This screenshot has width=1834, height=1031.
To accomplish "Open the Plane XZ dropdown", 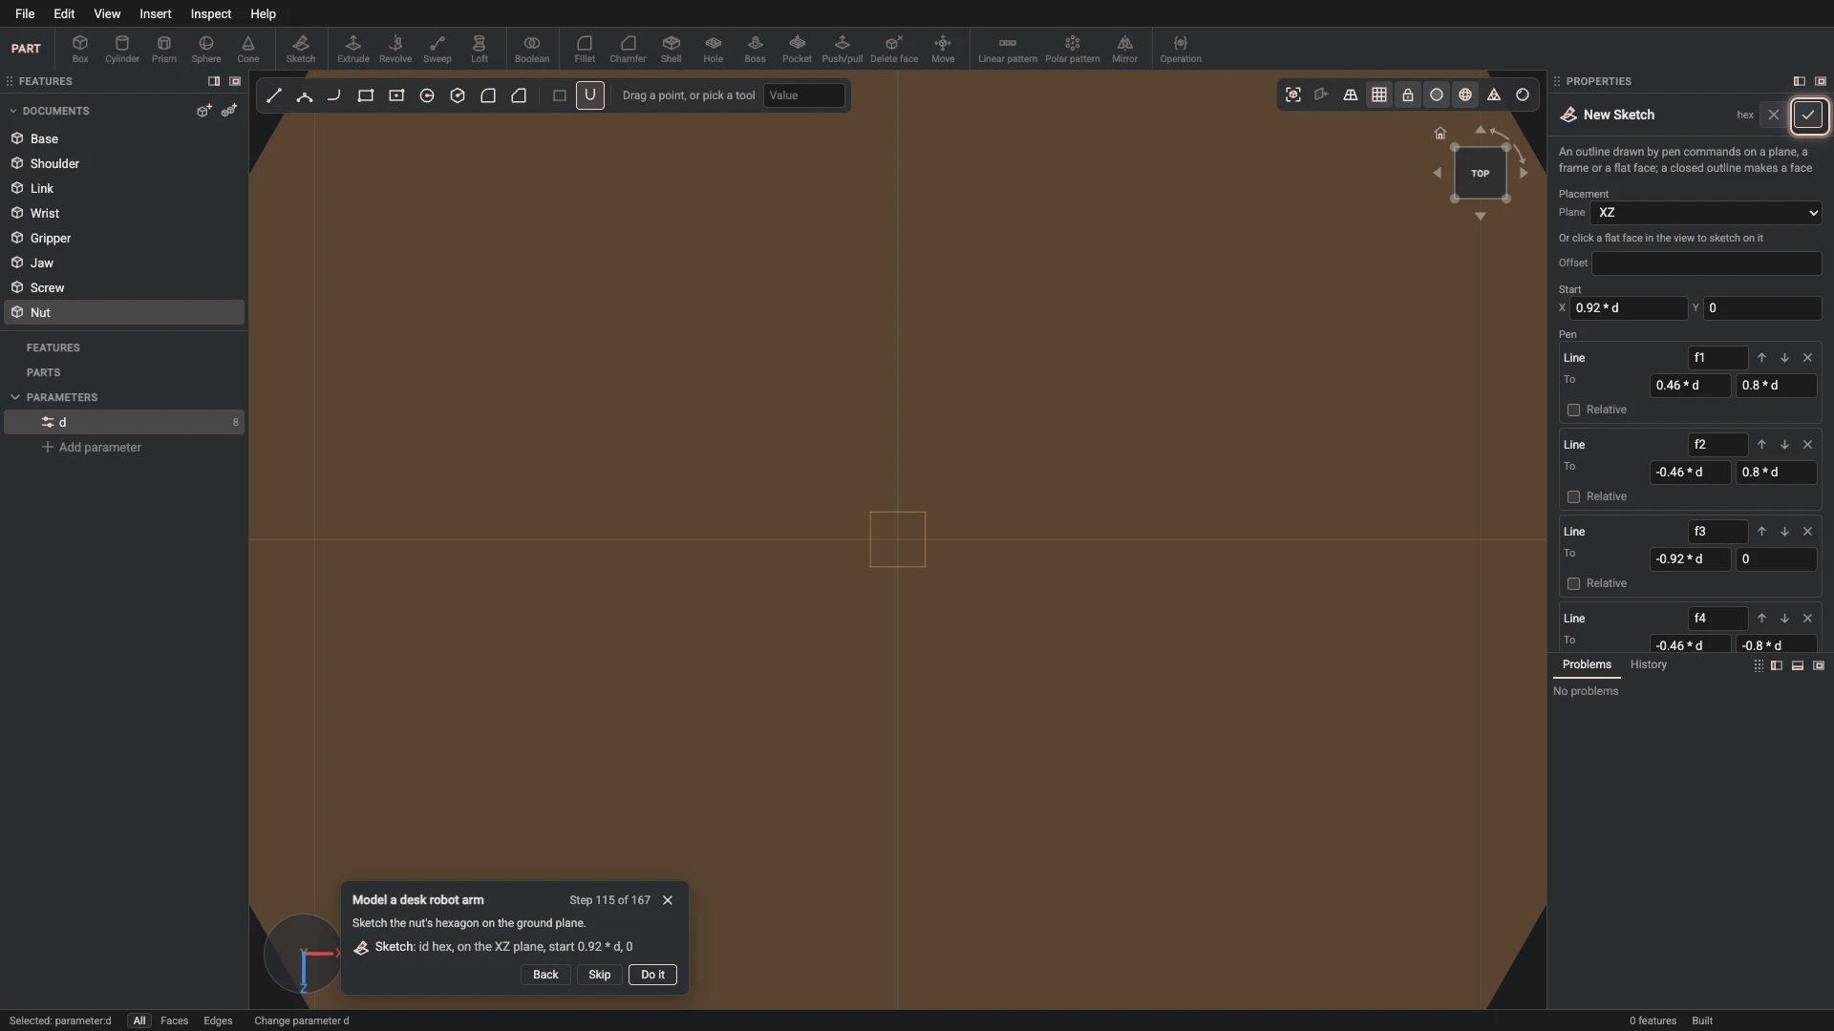I will click(x=1706, y=213).
